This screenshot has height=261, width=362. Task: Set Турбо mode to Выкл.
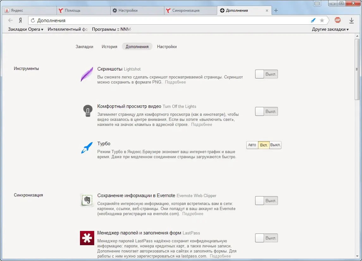[275, 145]
